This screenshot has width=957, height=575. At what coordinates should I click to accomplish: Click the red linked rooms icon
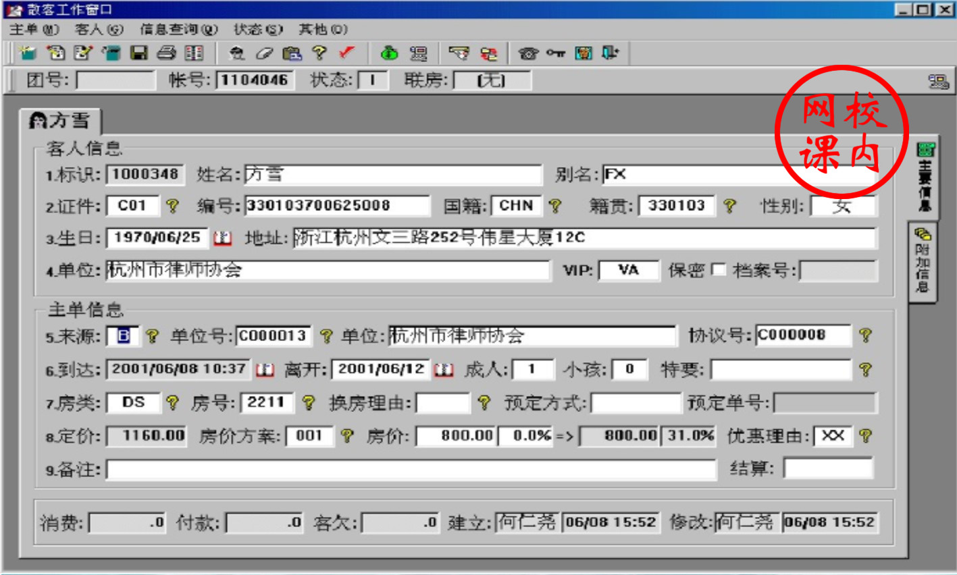tap(488, 53)
